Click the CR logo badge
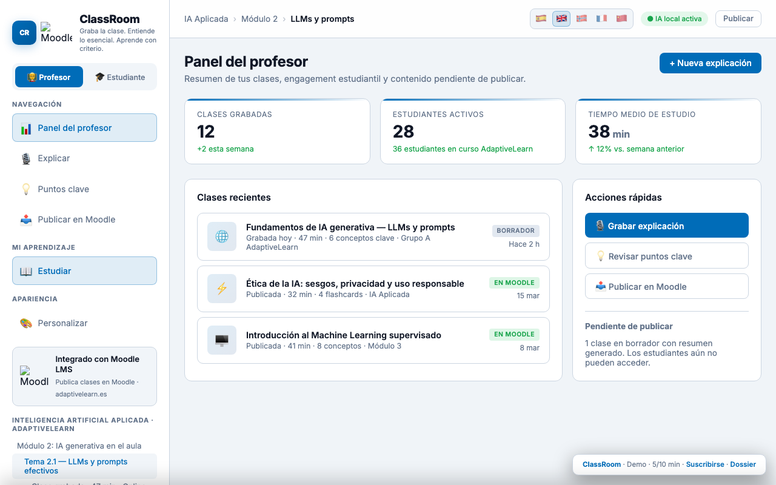Image resolution: width=776 pixels, height=485 pixels. click(x=24, y=33)
